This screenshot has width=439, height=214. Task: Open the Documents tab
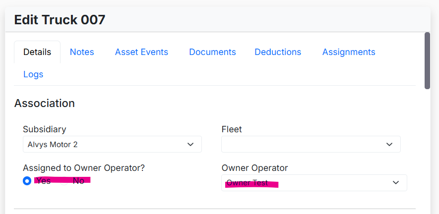212,52
